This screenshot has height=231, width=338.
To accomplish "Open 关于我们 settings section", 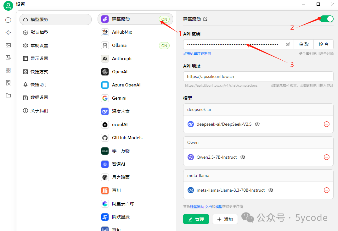I will [x=55, y=111].
